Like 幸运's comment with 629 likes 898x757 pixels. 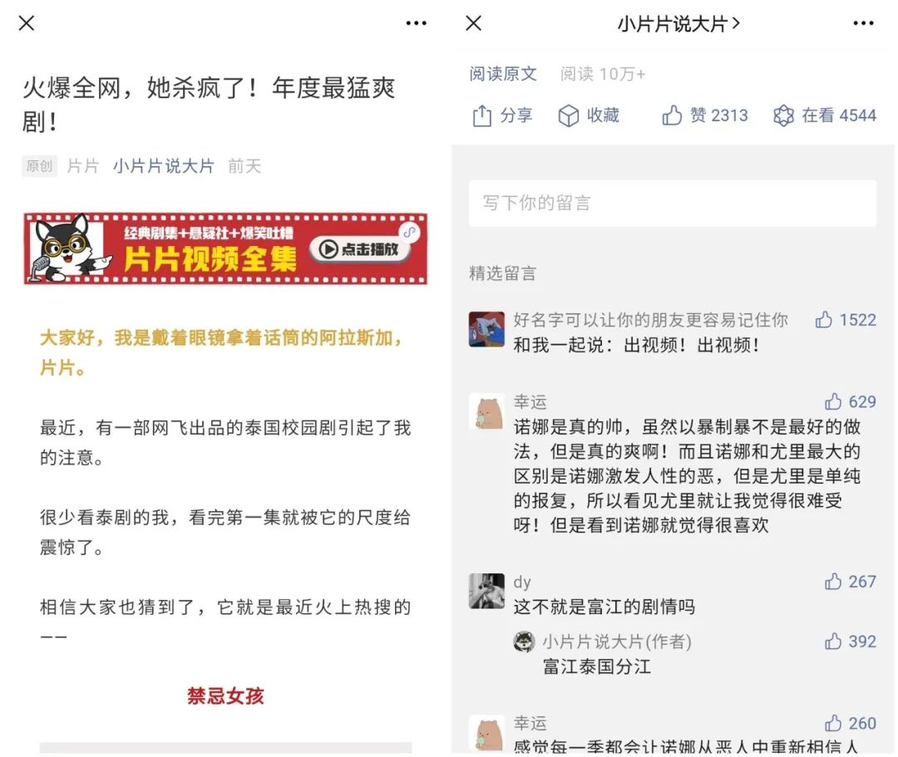pyautogui.click(x=832, y=401)
